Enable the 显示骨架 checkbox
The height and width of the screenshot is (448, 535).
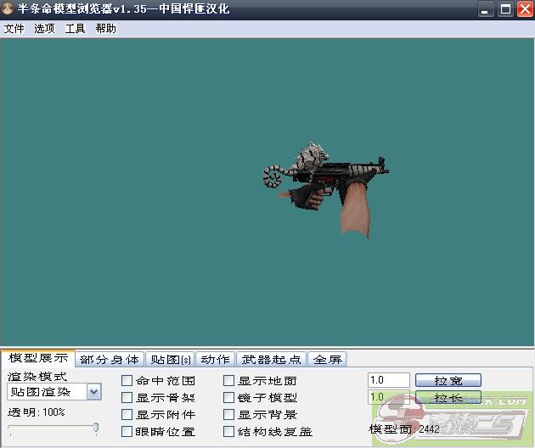(x=127, y=398)
